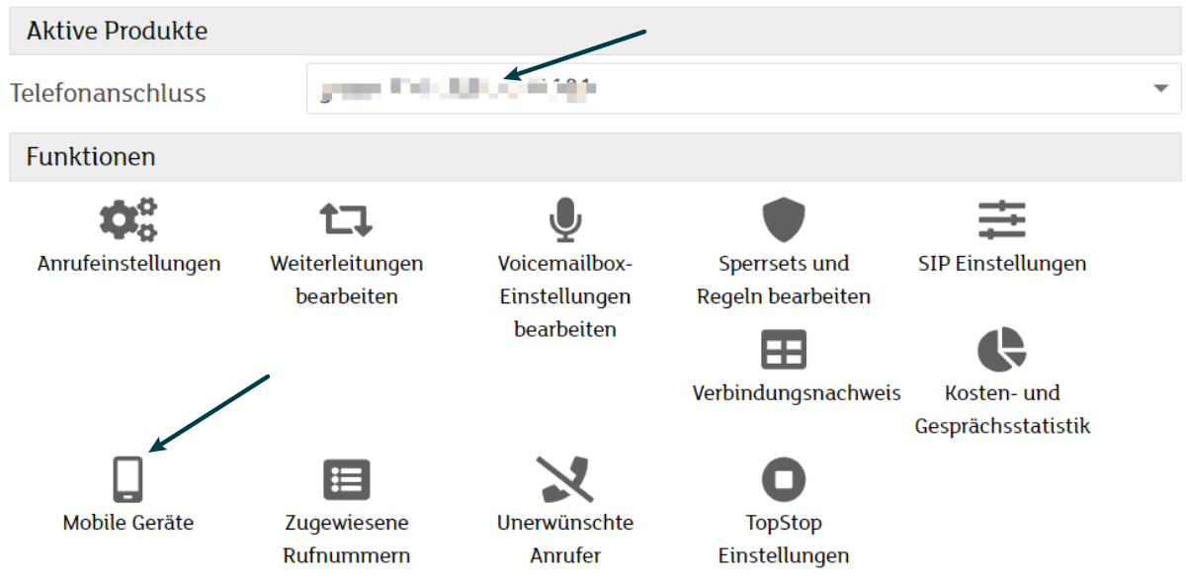
Task: Click the "Funktionen" section header
Action: click(x=91, y=157)
